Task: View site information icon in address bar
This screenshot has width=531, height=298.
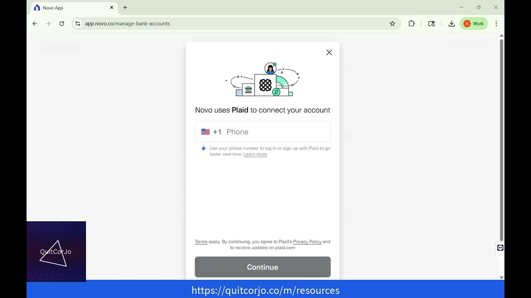Action: tap(78, 24)
